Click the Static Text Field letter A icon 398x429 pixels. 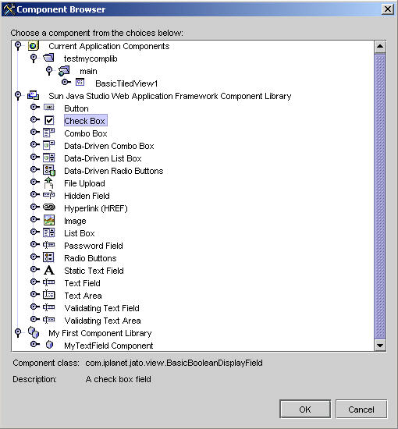(x=49, y=270)
